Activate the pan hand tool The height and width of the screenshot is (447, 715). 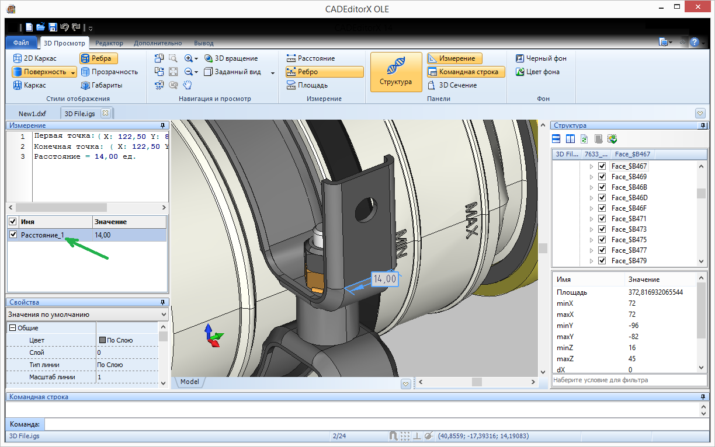(187, 85)
